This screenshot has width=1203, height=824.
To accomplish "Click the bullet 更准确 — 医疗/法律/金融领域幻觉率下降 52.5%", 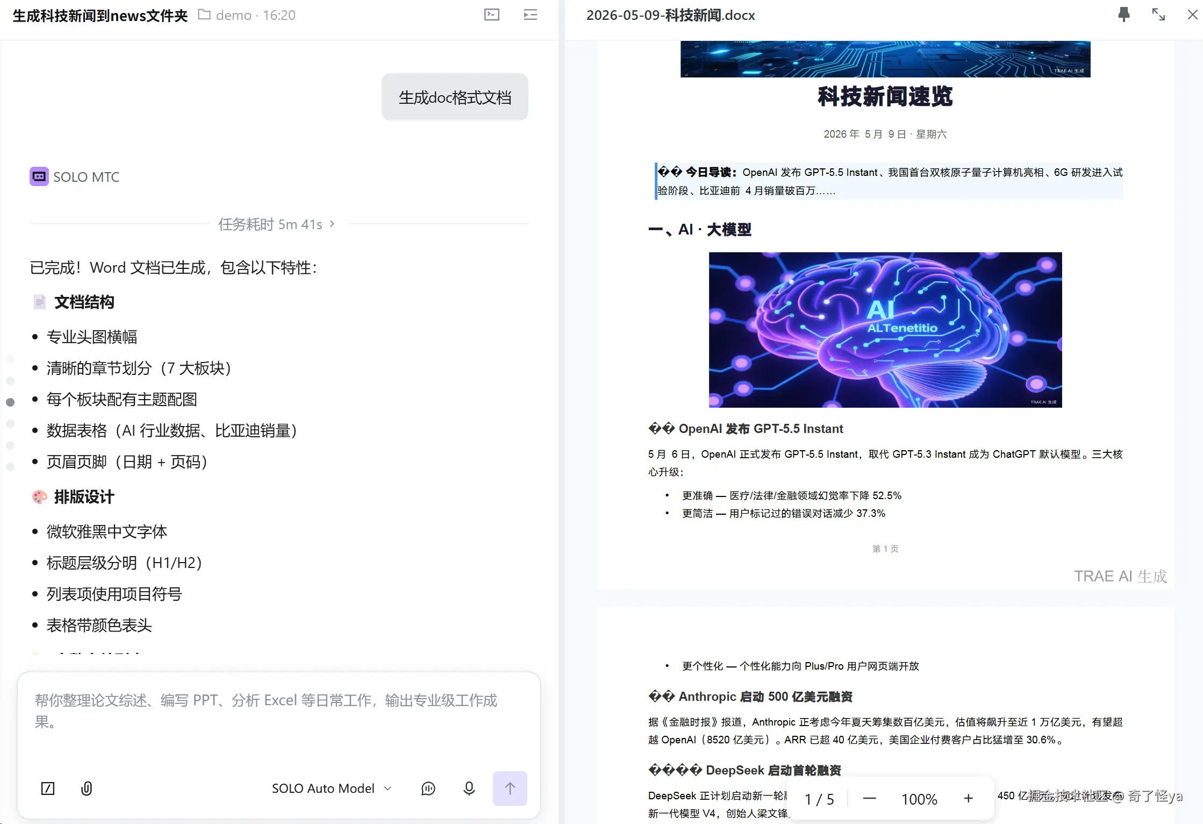I will [x=792, y=495].
